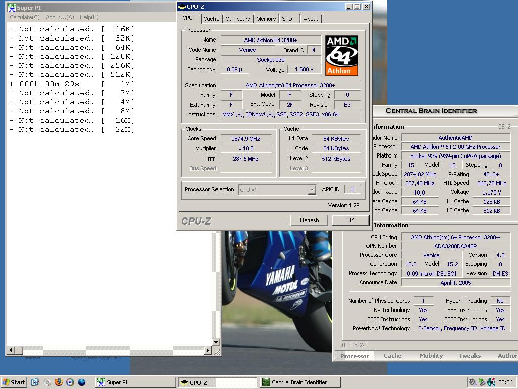Click the Voltage 1,173 V value
Screen dimensions: 518x389
491,192
